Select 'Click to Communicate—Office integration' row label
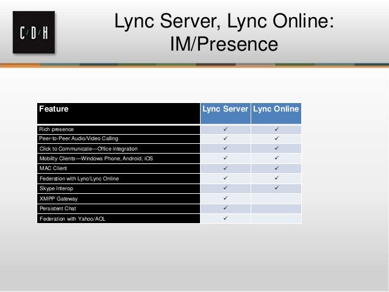 [88, 149]
